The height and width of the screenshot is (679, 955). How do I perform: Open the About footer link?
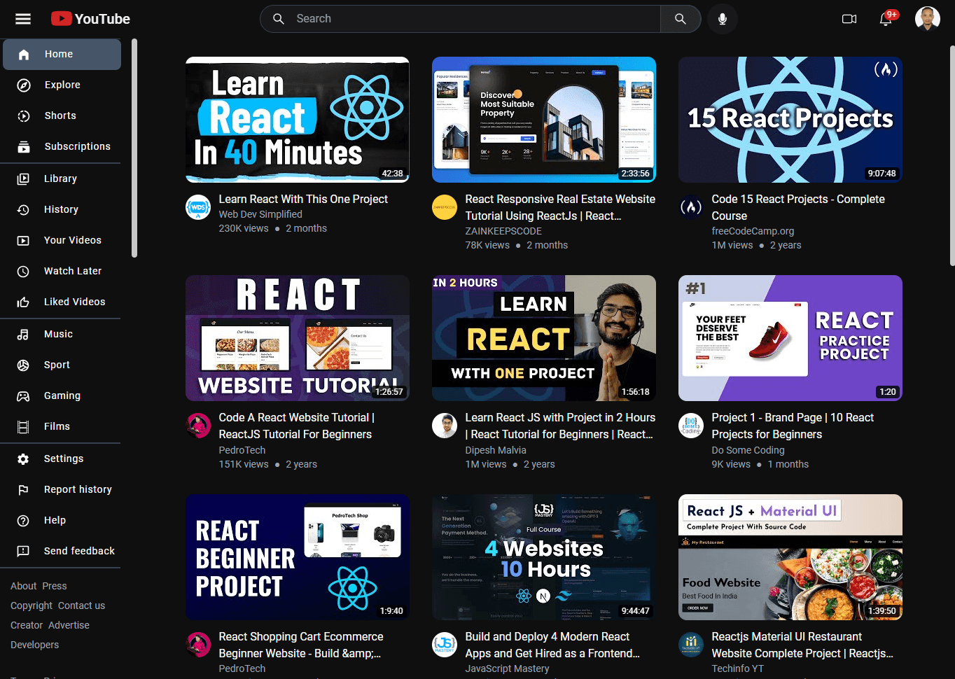click(23, 586)
